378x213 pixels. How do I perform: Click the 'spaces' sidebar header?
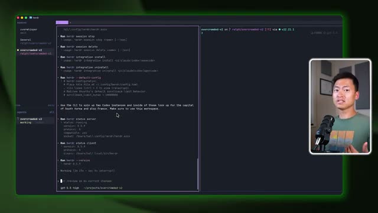22,22
